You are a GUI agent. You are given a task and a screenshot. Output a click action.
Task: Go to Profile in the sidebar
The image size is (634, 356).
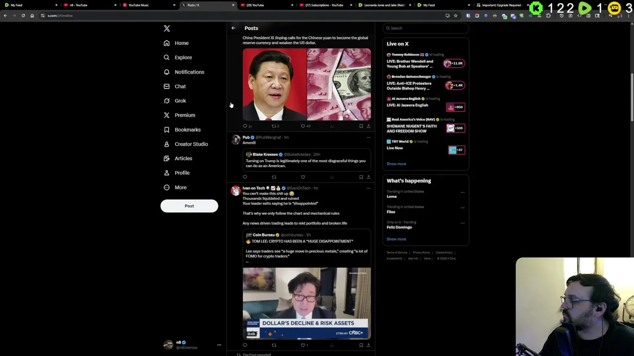pyautogui.click(x=177, y=173)
